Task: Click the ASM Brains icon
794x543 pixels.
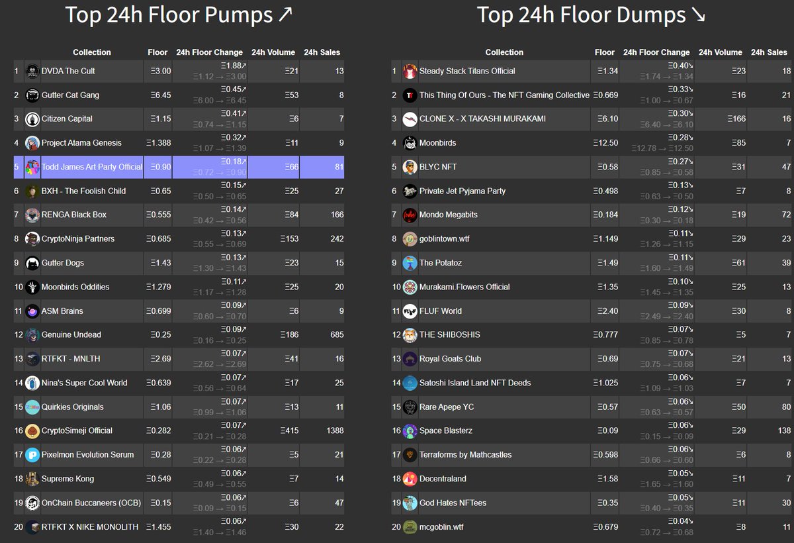Action: pos(32,311)
